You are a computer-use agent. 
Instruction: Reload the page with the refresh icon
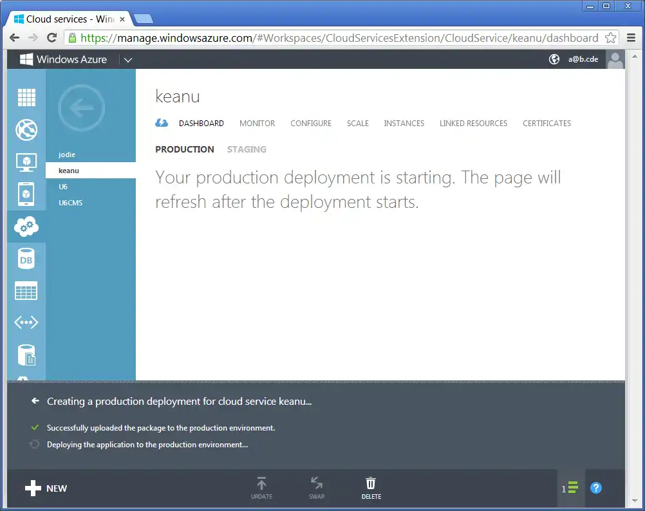coord(52,38)
